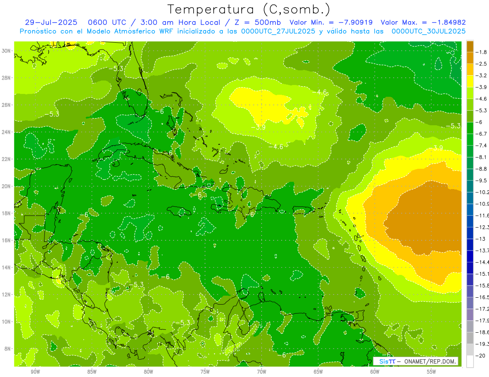This screenshot has height=377, width=489.
Task: Click the 65W longitude axis label
Action: click(318, 372)
